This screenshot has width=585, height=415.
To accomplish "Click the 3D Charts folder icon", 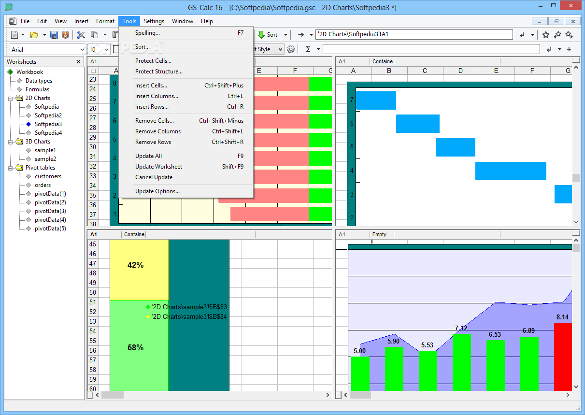I will [x=19, y=142].
